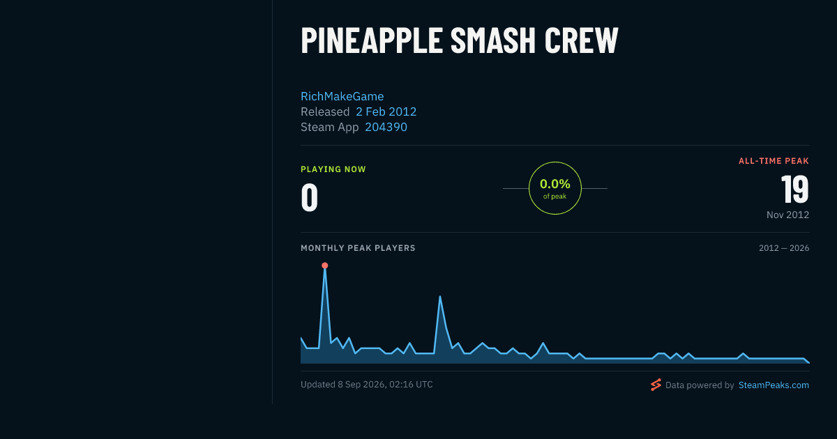Click the right end of chart line

coord(808,362)
